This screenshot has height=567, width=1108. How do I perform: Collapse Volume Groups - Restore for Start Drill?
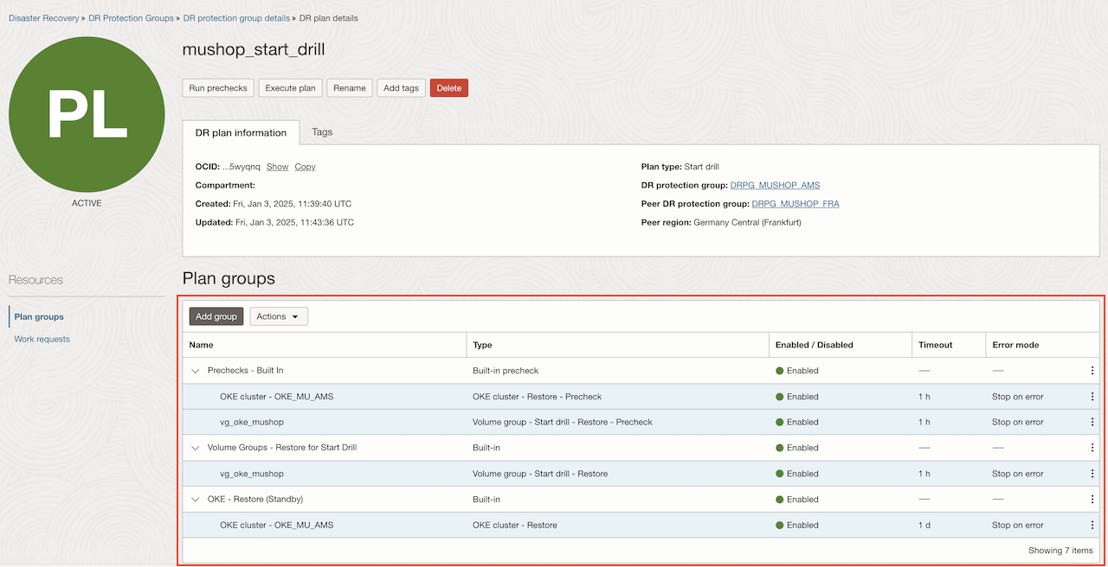point(195,448)
